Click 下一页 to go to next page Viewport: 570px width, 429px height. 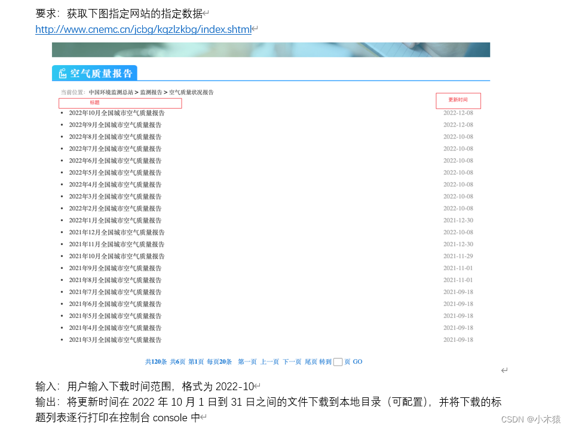pos(291,361)
